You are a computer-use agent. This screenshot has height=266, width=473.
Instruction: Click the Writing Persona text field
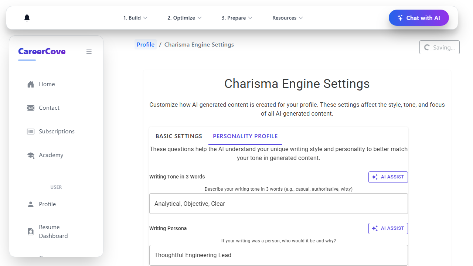(x=279, y=255)
